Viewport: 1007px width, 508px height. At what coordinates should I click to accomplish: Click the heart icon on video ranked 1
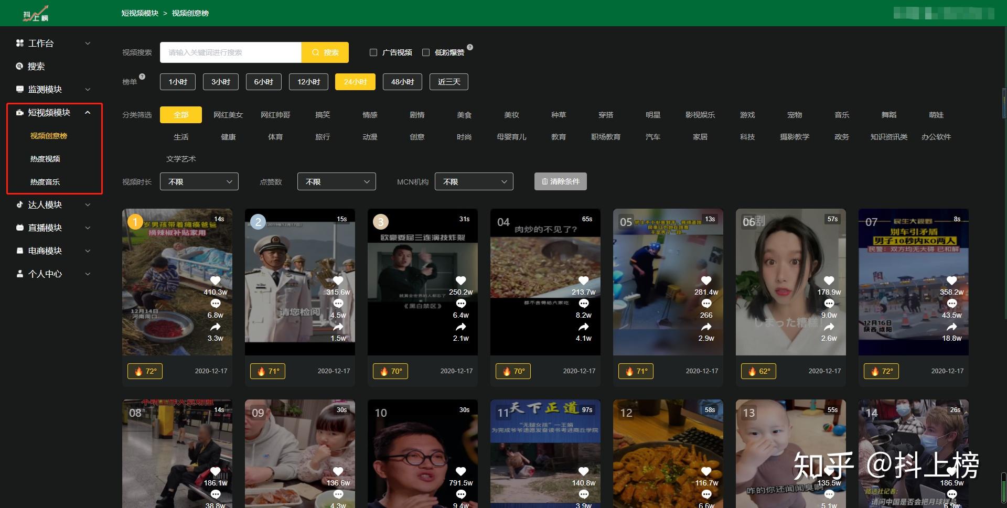pos(215,280)
